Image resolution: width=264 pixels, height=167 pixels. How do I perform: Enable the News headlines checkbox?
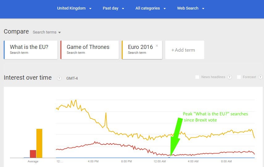197,77
